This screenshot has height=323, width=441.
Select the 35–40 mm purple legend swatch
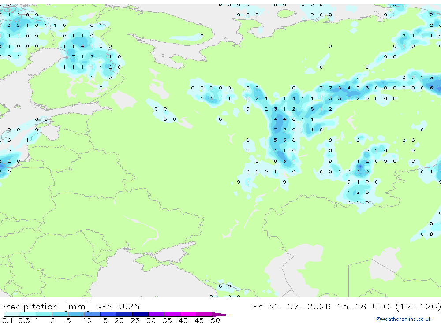(x=172, y=314)
